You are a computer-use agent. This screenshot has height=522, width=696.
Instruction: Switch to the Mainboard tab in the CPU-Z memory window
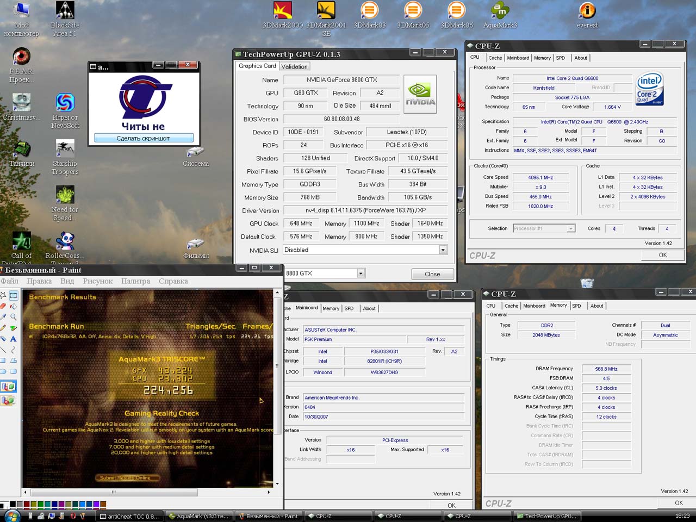[x=534, y=306]
